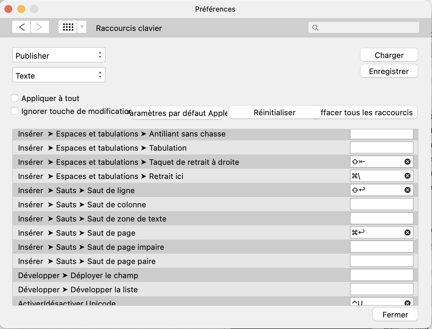Open the Texte category dropdown
432x329 pixels.
[59, 75]
